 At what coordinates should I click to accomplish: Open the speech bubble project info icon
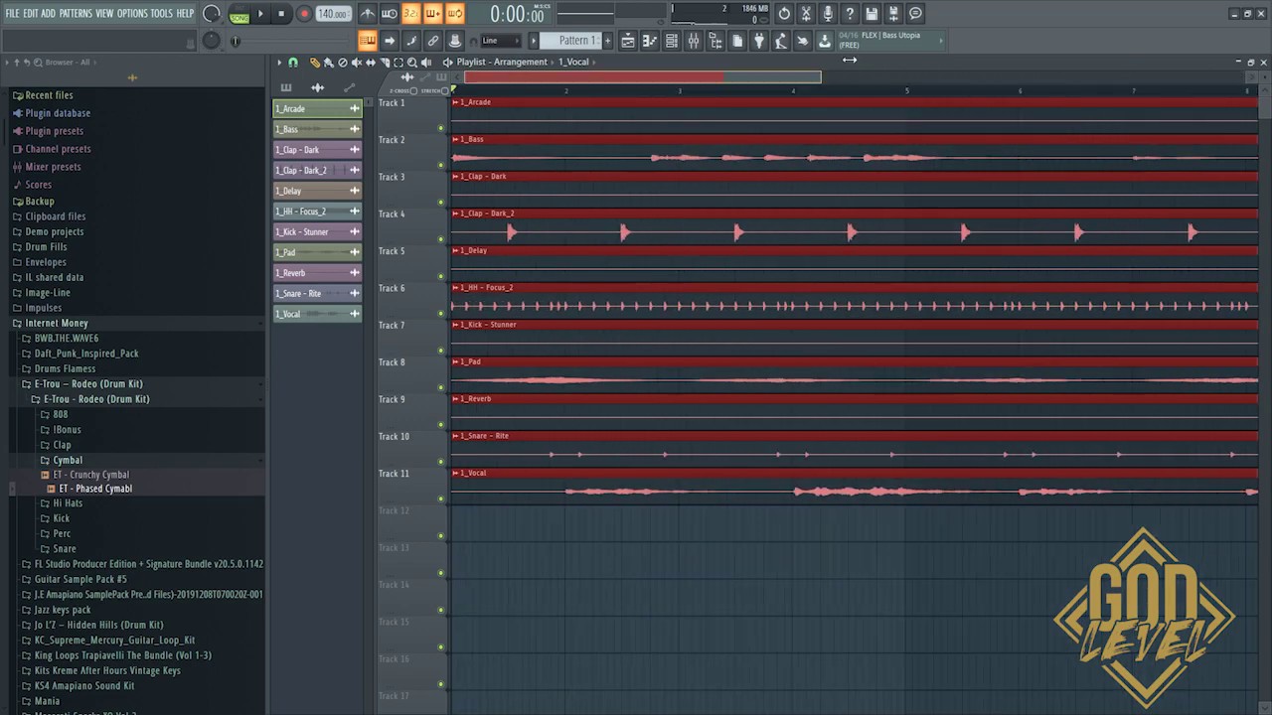(x=915, y=14)
